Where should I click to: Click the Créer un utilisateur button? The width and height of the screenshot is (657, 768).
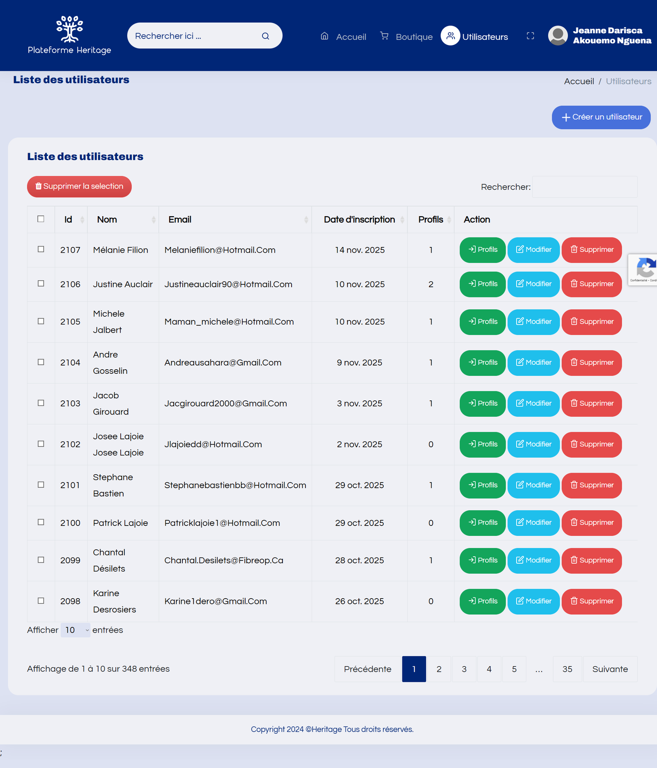(x=601, y=117)
